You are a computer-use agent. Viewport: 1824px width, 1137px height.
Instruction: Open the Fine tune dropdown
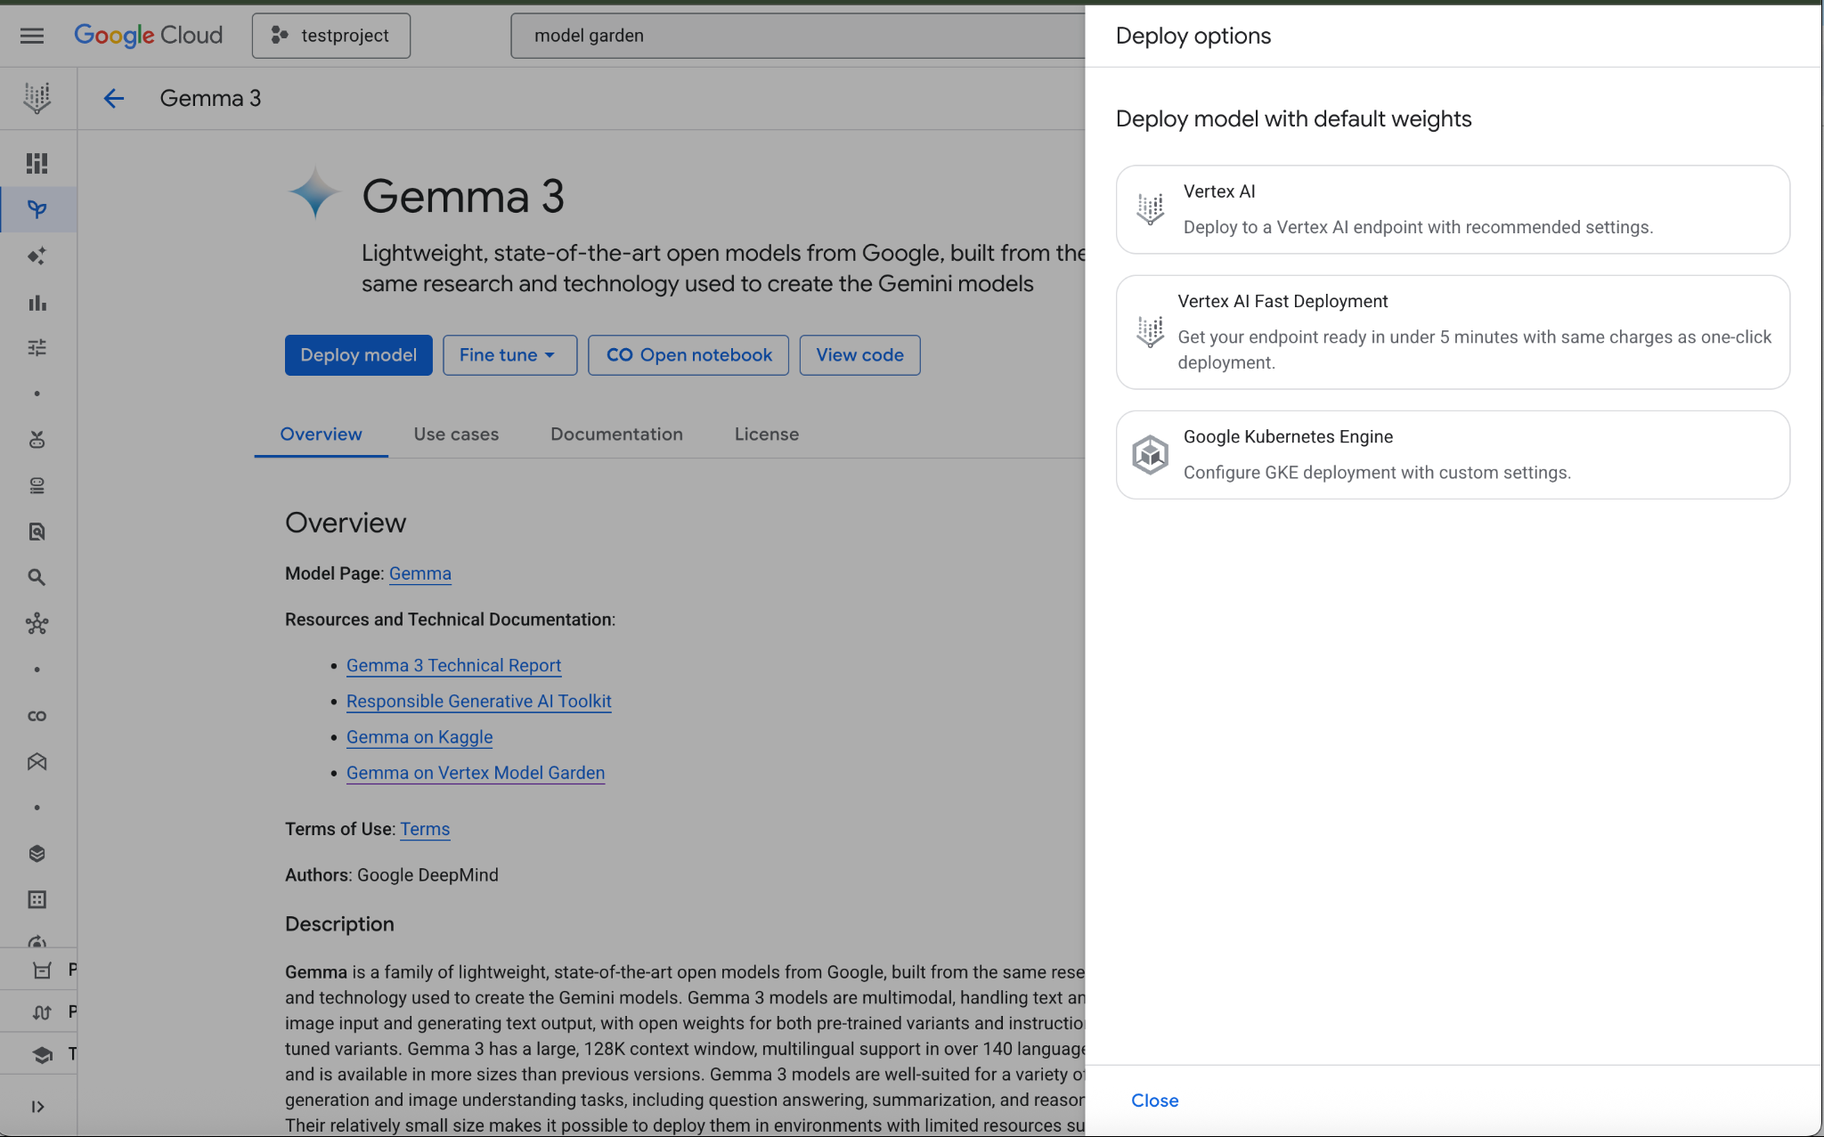pos(509,355)
